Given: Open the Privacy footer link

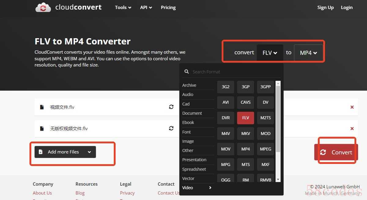Looking at the screenshot, I should click(x=127, y=193).
